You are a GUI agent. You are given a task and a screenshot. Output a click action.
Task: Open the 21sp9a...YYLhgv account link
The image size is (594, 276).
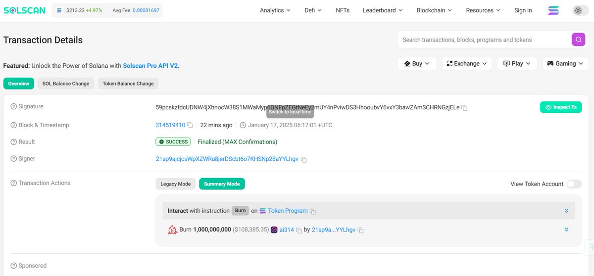(x=334, y=230)
